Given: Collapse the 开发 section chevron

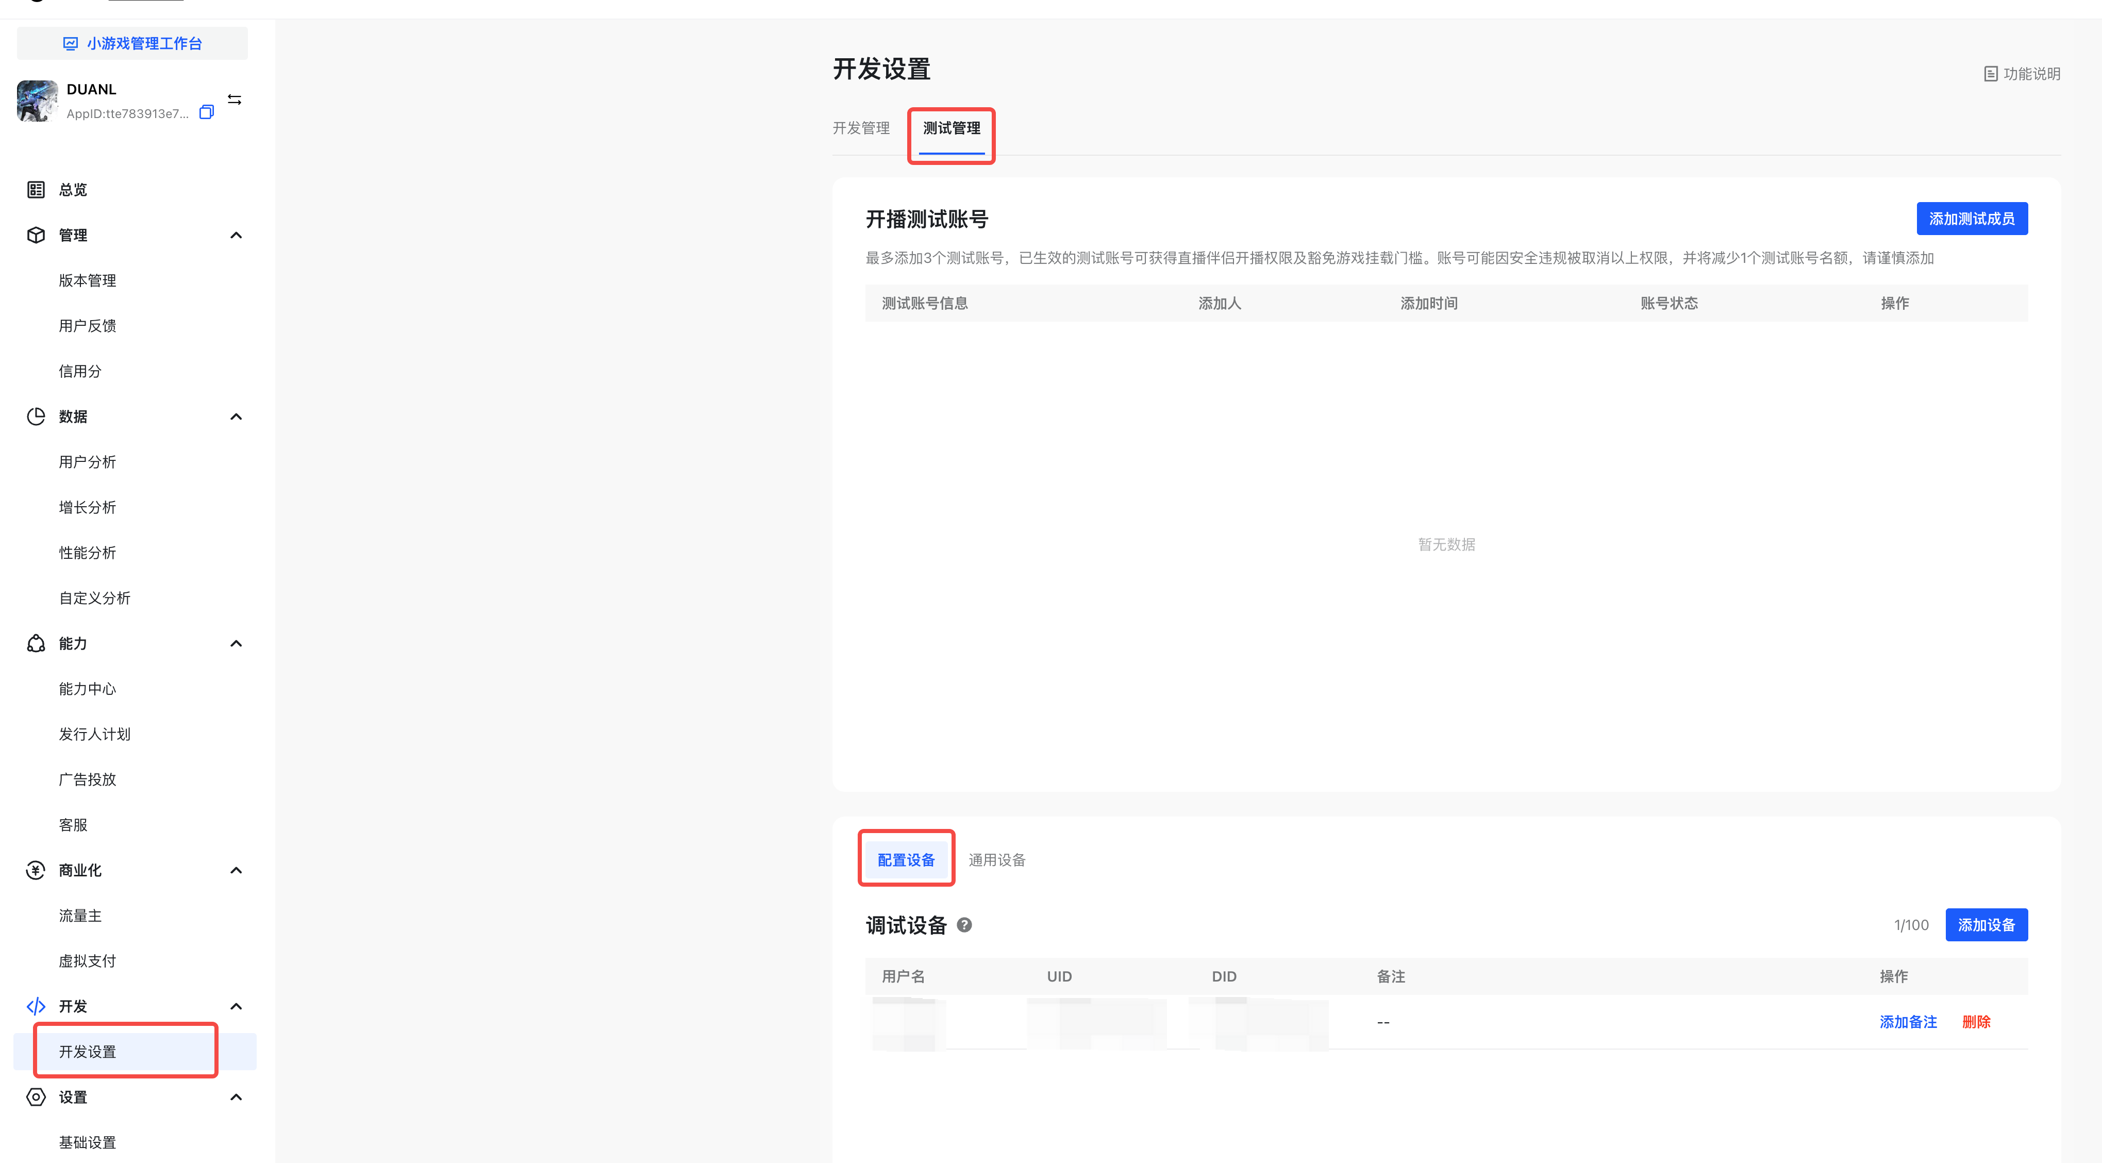Looking at the screenshot, I should [x=236, y=1005].
